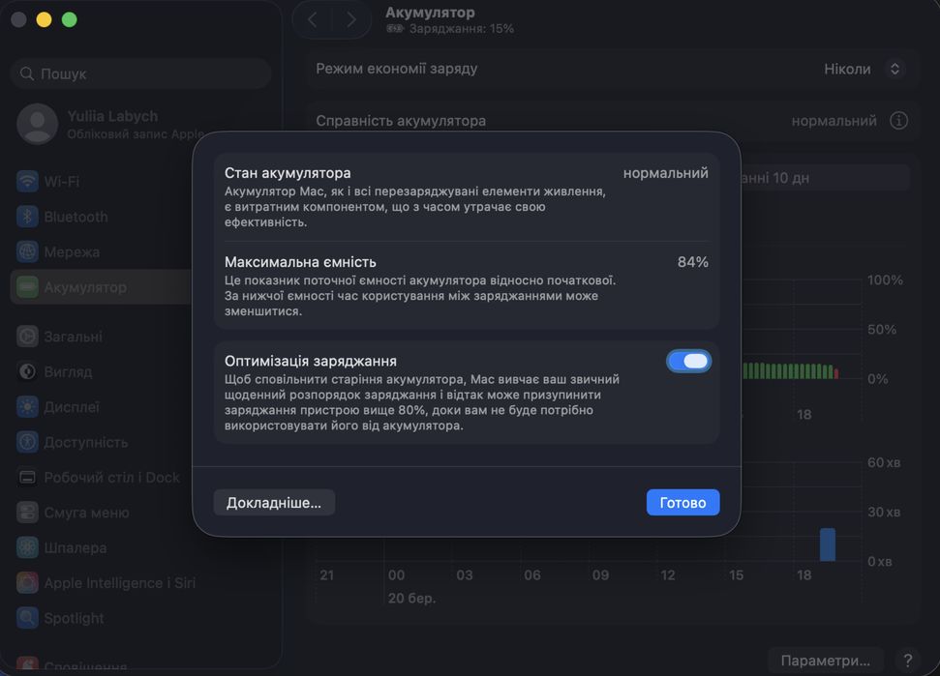Select Робочий стіл і Dock item

[111, 478]
